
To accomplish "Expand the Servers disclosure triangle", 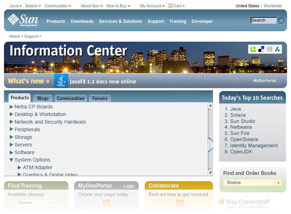I will 11,144.
